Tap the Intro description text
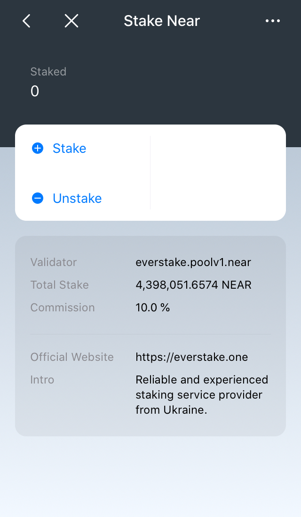The image size is (301, 517). coord(202,395)
